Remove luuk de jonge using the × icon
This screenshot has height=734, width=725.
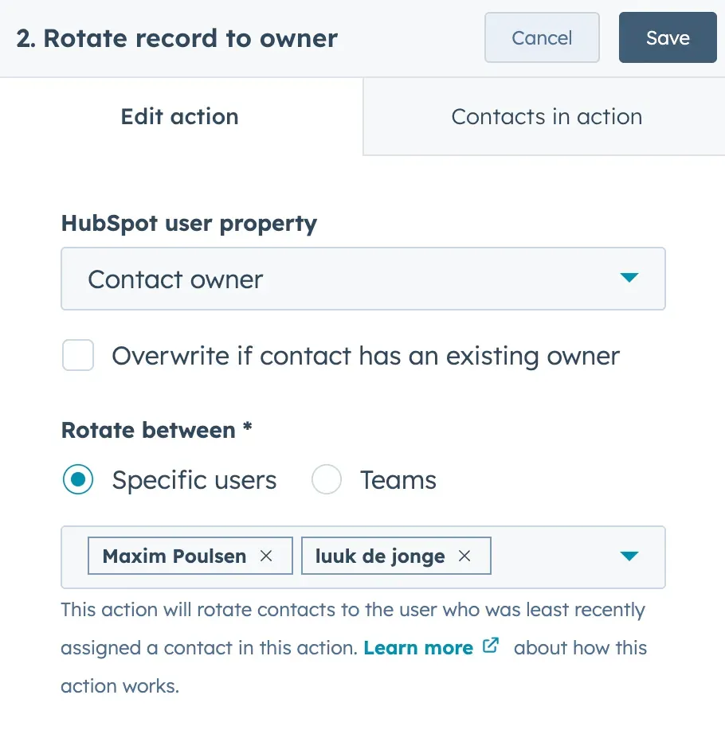(464, 556)
